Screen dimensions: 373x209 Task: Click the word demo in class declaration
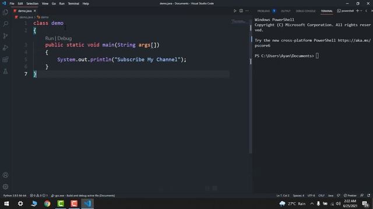pyautogui.click(x=57, y=23)
